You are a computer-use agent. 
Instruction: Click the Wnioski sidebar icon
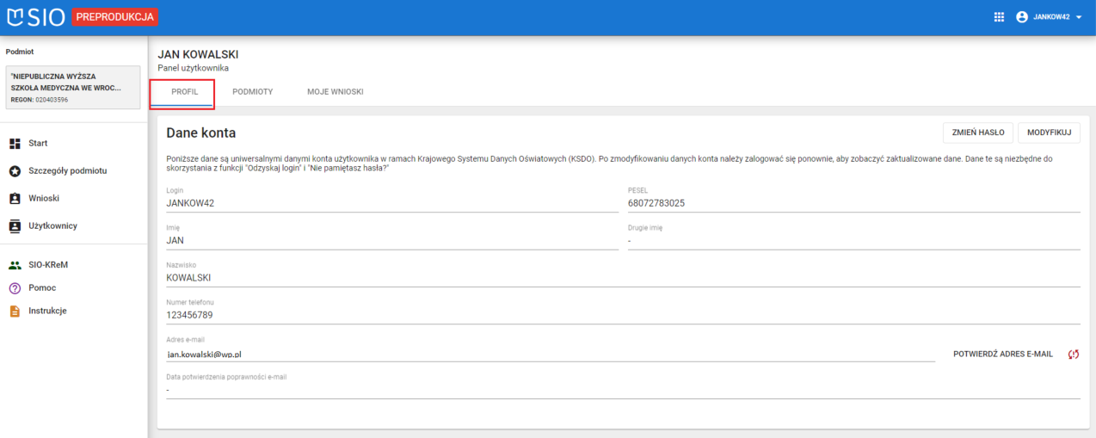point(15,199)
